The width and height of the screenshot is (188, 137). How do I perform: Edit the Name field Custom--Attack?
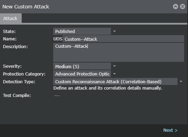(x=123, y=39)
